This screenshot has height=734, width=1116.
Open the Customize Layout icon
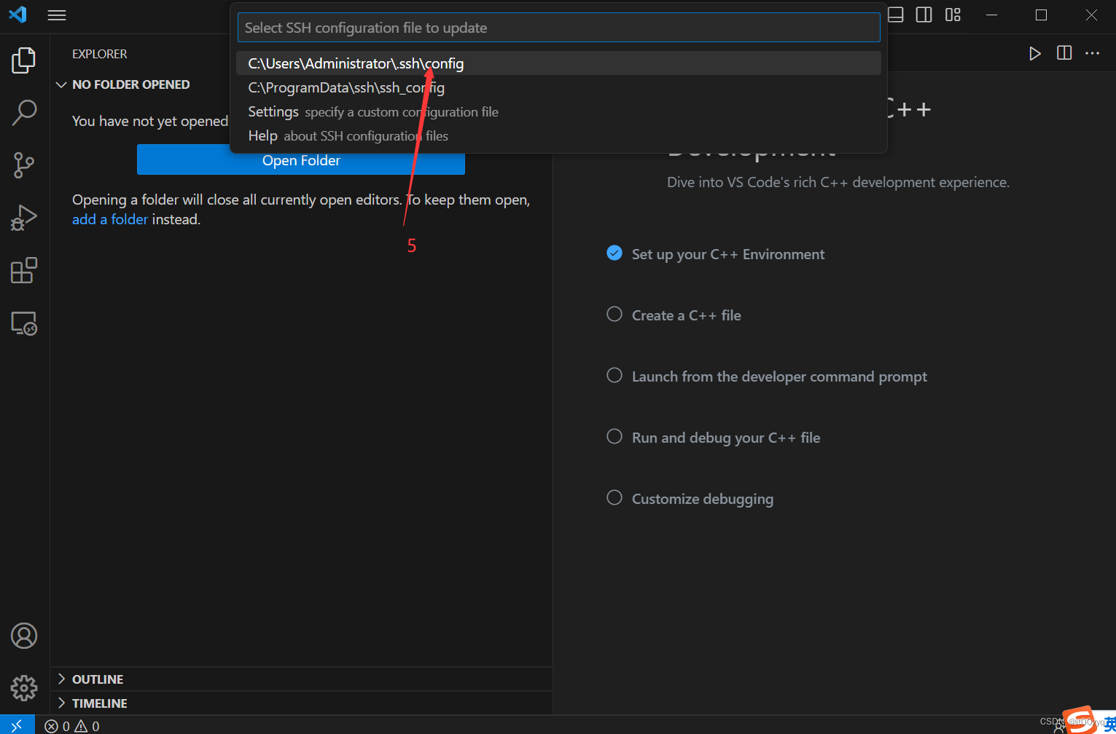point(953,15)
